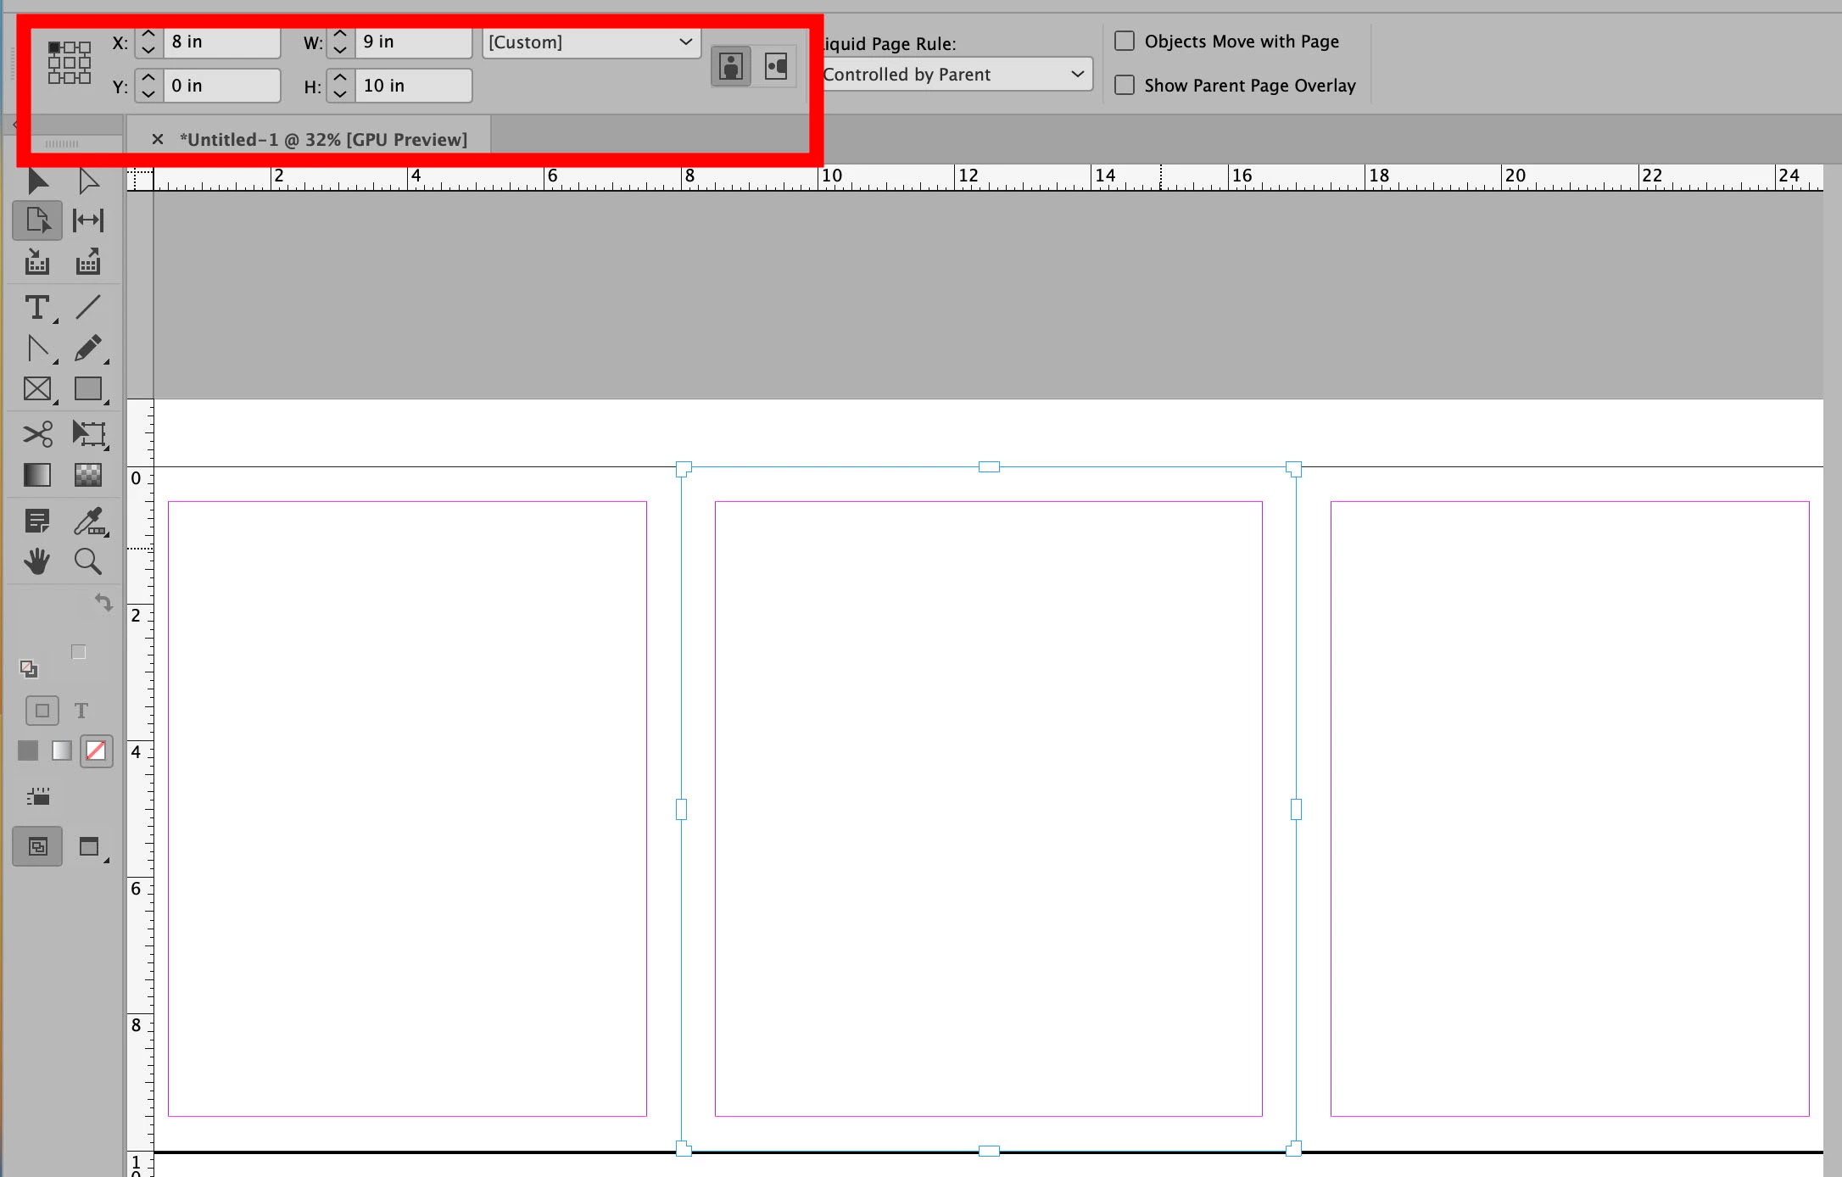Activate the Zoom magnifier tool
Image resolution: width=1842 pixels, height=1177 pixels.
[x=88, y=561]
